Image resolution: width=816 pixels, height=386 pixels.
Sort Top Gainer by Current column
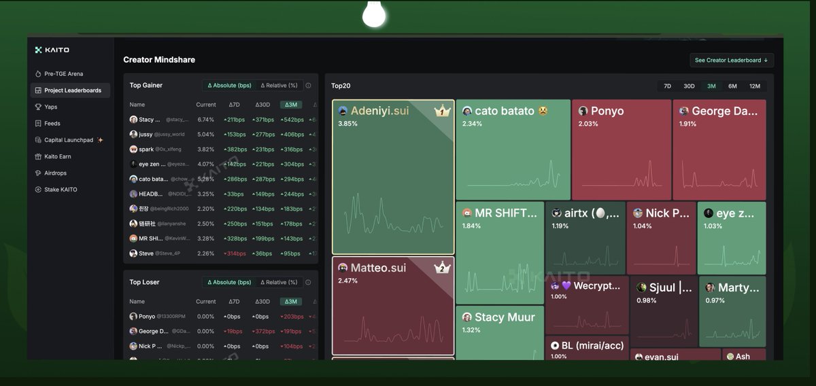click(206, 105)
